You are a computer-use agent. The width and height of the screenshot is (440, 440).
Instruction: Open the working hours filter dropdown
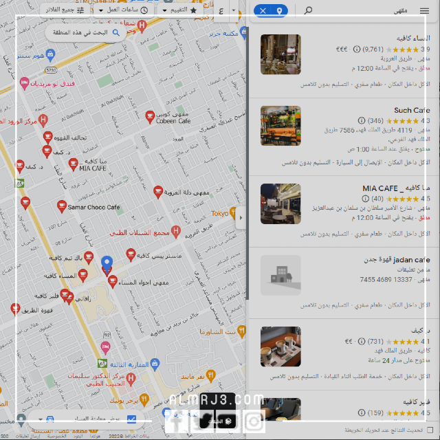pos(129,10)
